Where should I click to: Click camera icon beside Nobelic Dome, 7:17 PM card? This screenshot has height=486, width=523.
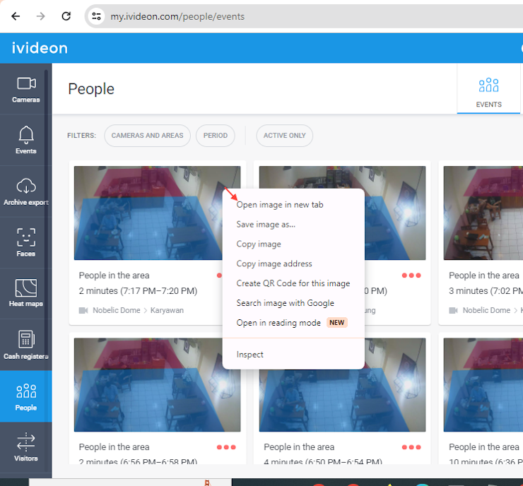point(83,310)
